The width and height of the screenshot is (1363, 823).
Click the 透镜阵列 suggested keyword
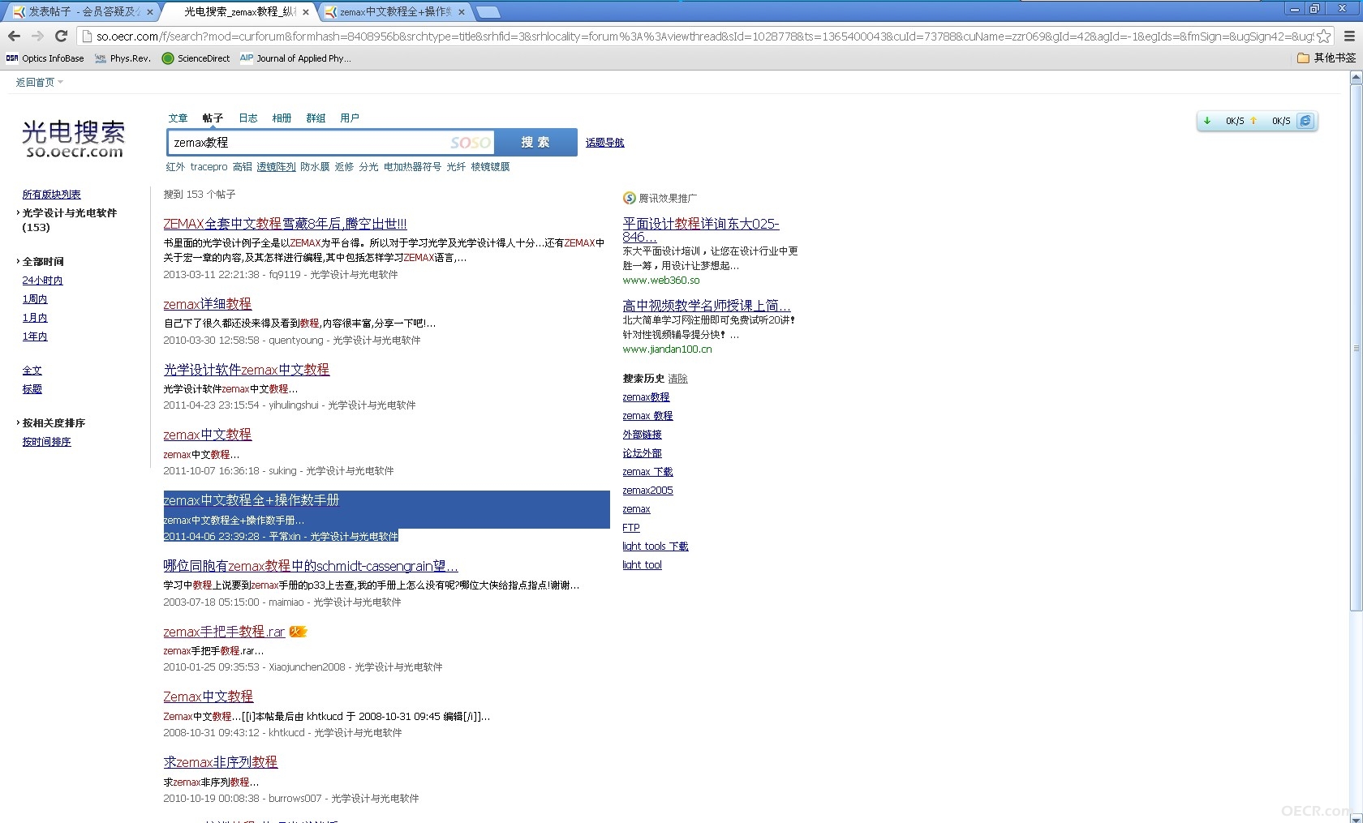(x=276, y=167)
